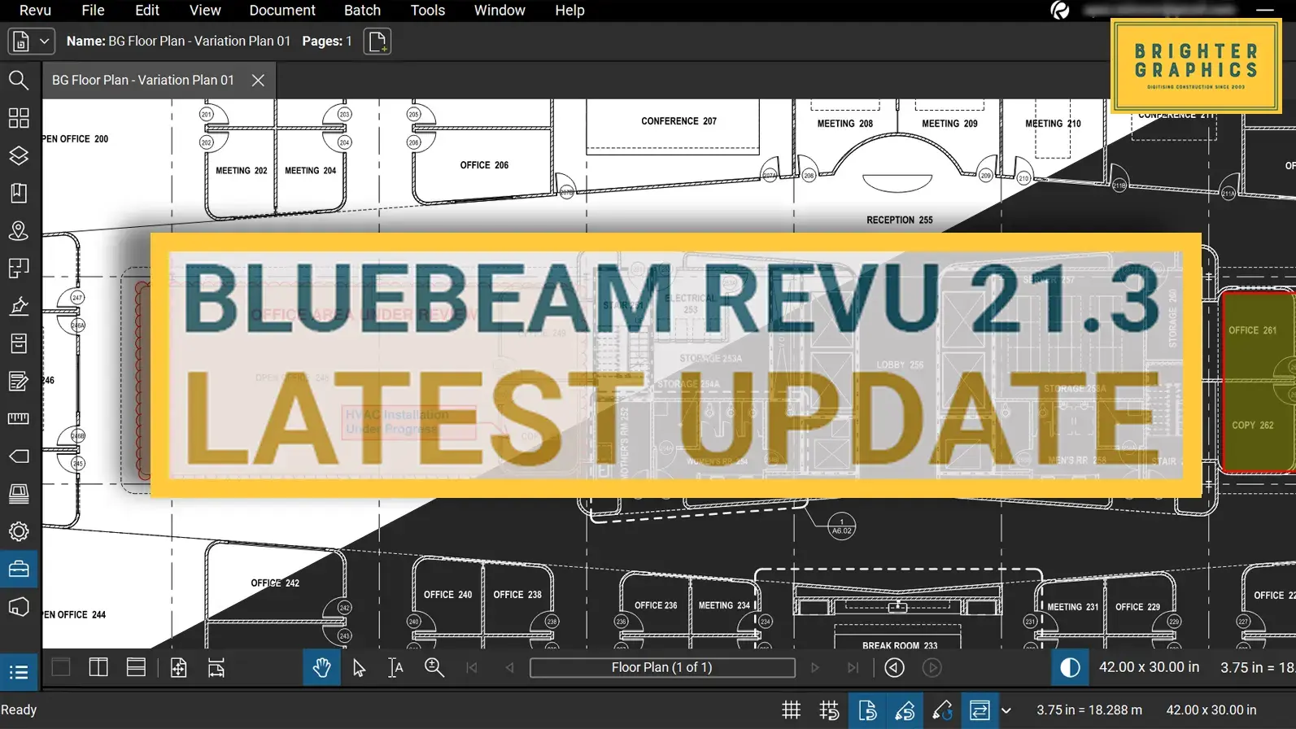Open the Thumbnails panel icon
This screenshot has width=1296, height=729.
(19, 118)
